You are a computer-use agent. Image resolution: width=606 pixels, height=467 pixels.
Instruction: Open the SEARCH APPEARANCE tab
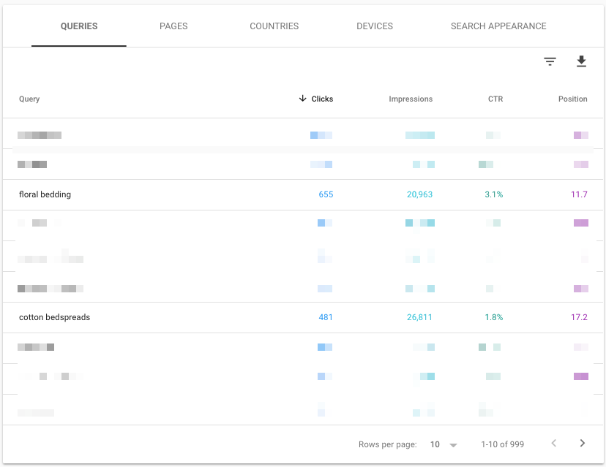click(498, 26)
